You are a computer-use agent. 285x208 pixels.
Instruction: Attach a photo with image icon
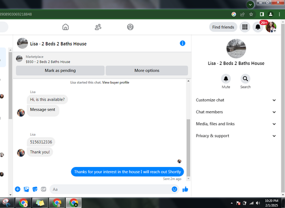26,189
